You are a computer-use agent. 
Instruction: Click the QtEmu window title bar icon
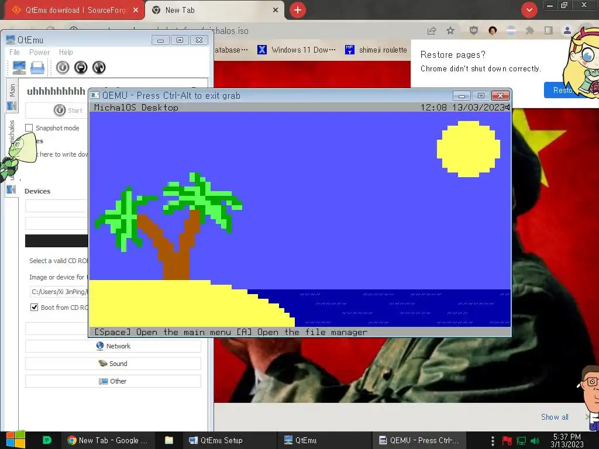point(11,40)
